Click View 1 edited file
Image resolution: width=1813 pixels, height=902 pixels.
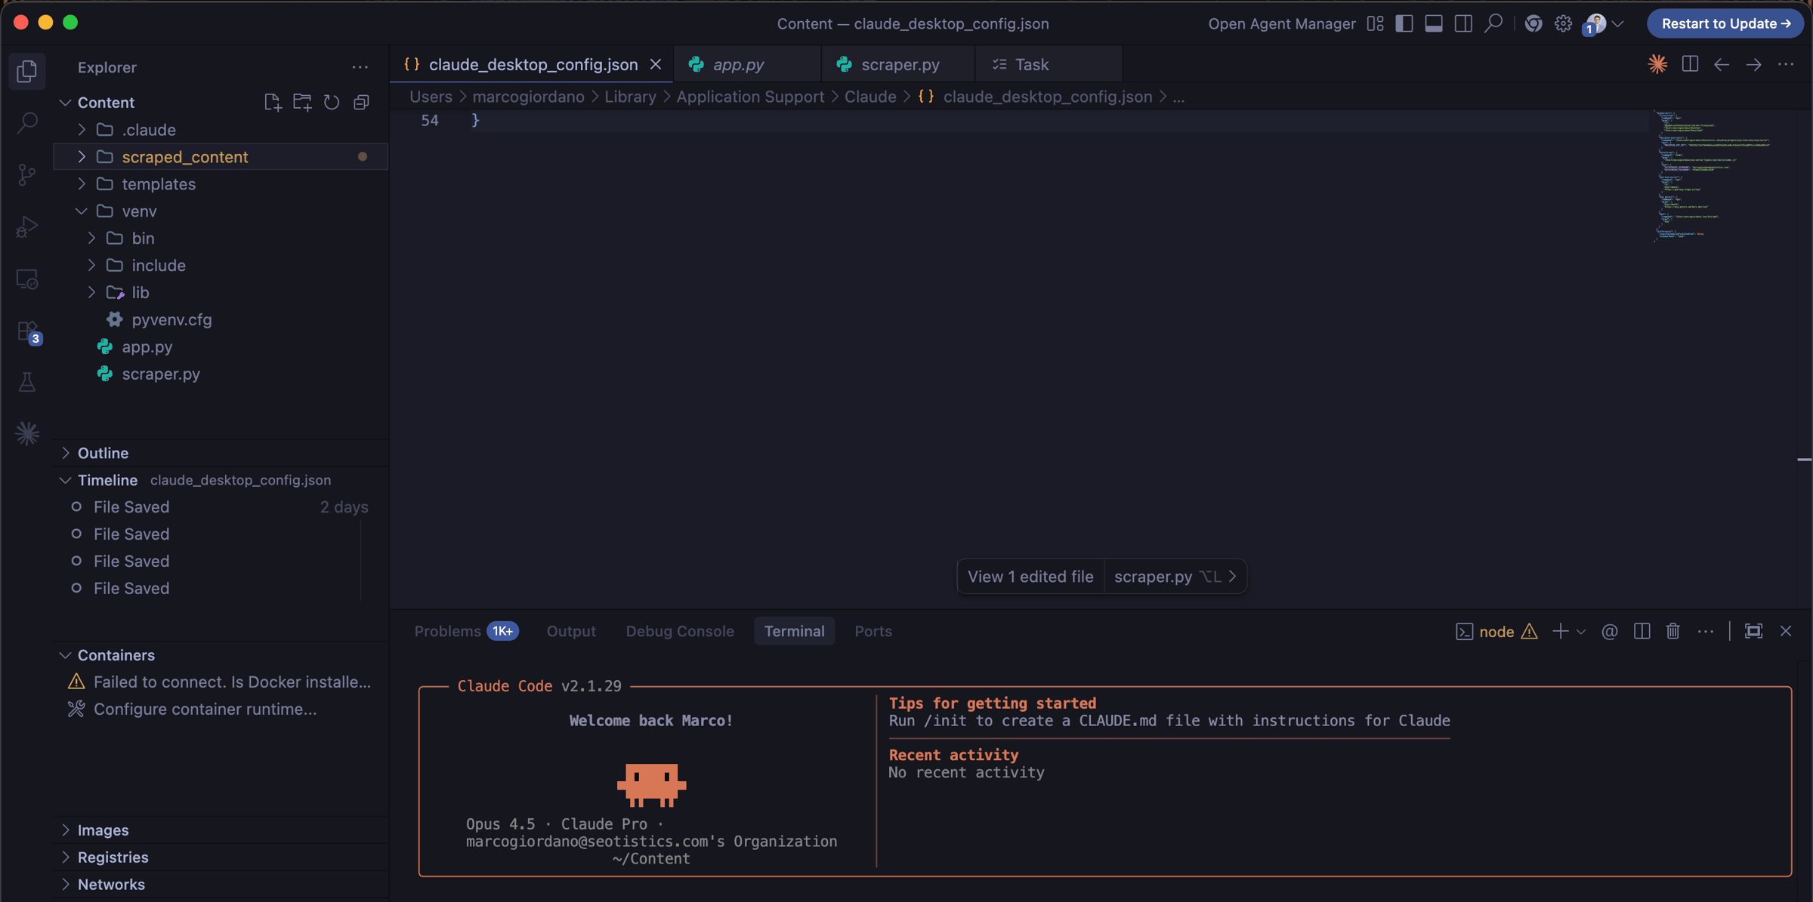pyautogui.click(x=1030, y=577)
